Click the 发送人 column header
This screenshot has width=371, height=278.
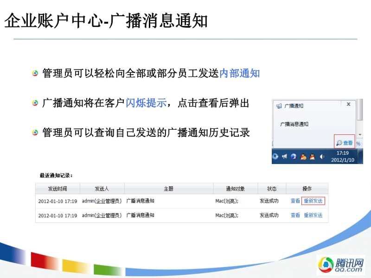click(102, 189)
